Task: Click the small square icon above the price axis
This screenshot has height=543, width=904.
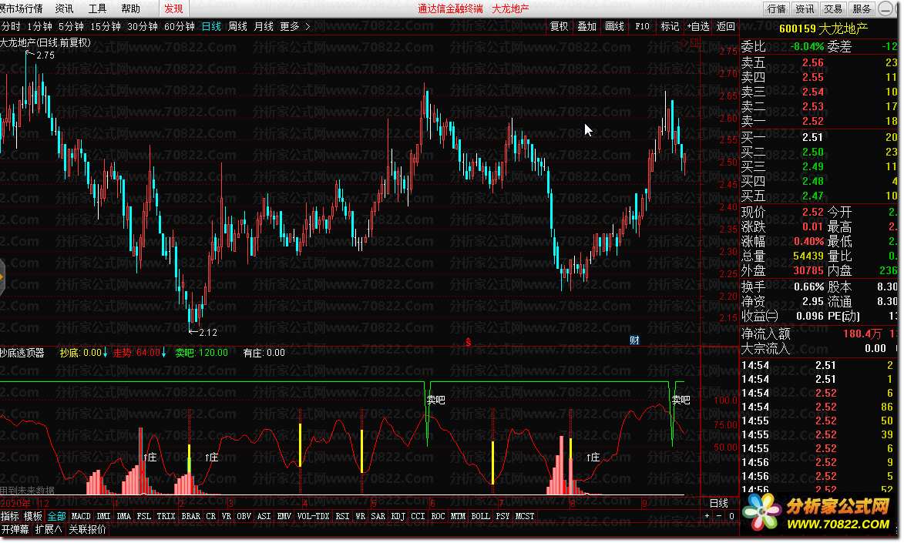Action: point(694,42)
